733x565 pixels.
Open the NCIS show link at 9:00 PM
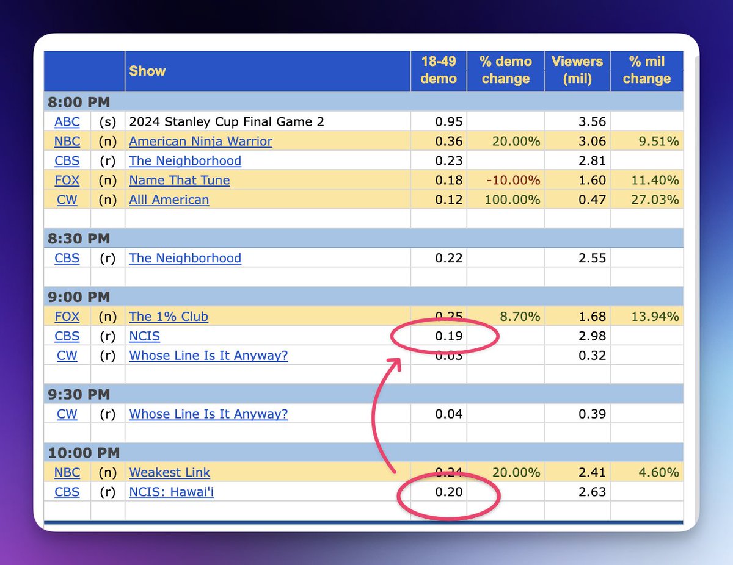click(x=145, y=336)
